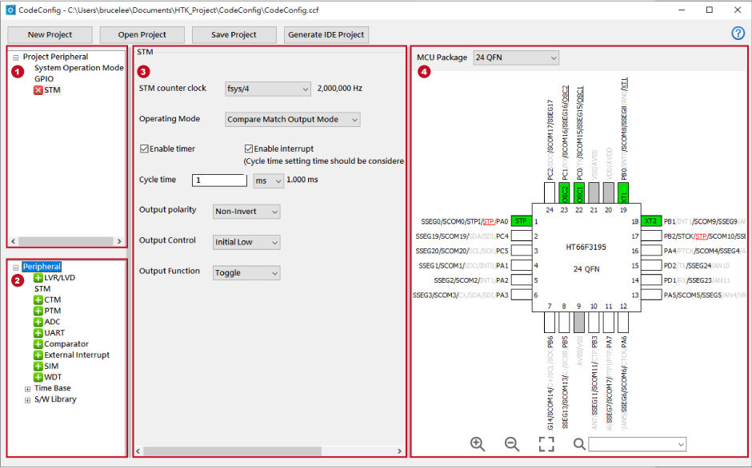Click the Generate IDE Project button
The width and height of the screenshot is (752, 468).
[x=326, y=35]
